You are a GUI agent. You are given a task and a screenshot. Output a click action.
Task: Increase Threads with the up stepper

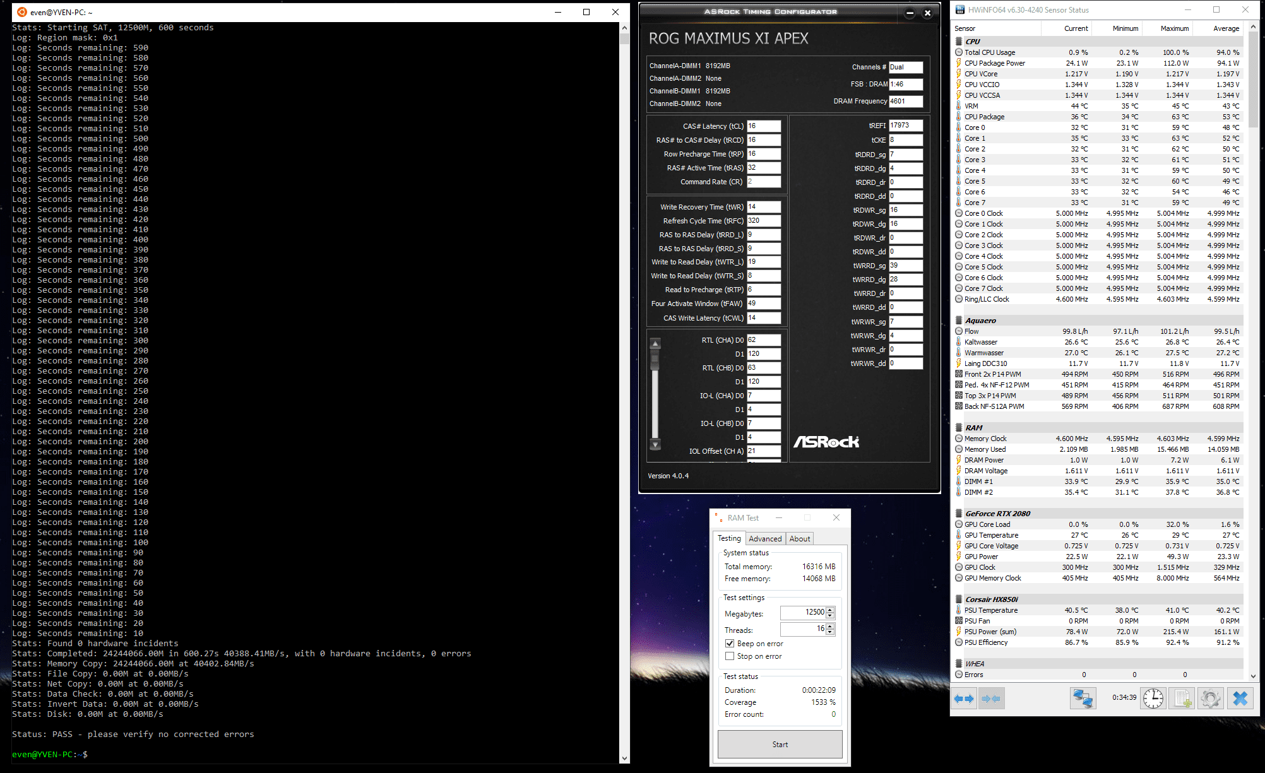(831, 626)
